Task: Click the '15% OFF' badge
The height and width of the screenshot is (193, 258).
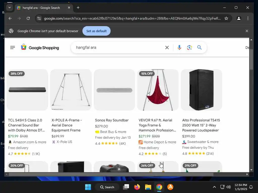Action: (x=147, y=74)
